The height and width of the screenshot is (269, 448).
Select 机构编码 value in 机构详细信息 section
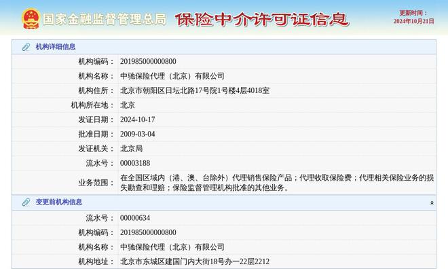point(148,61)
